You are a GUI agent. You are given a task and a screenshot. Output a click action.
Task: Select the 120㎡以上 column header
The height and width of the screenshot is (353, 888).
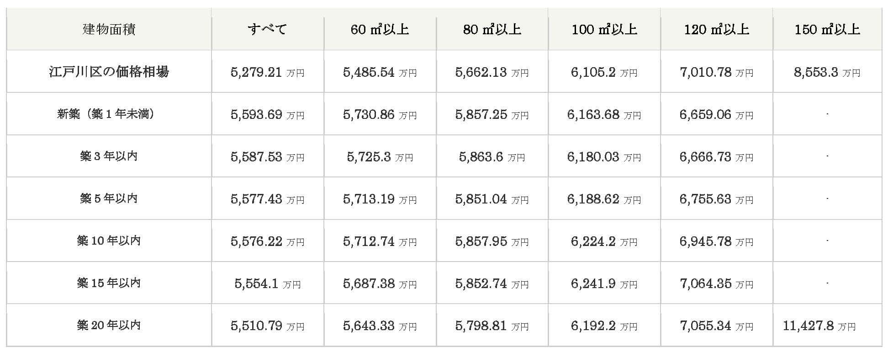point(717,29)
